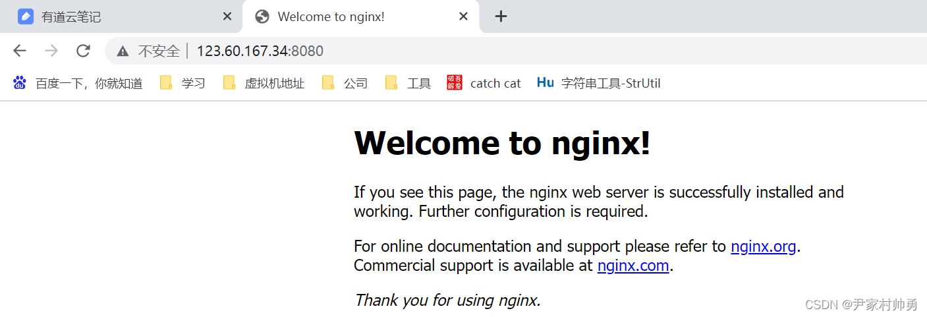Screen dimensions: 927x317
Task: Click the address bar URL 123.60.167.34:8080
Action: click(x=260, y=51)
